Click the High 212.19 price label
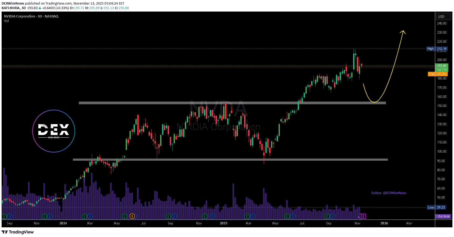 pos(437,49)
